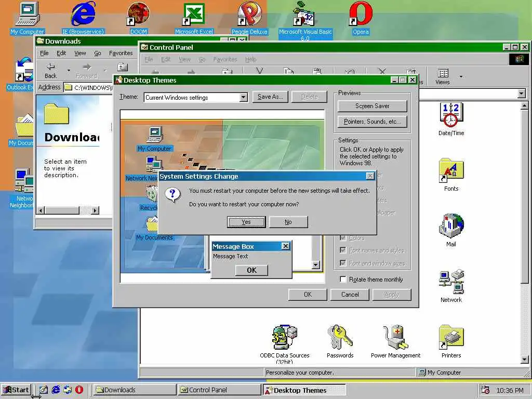Toggle the Colors checkbox in Settings
The width and height of the screenshot is (532, 399).
tap(343, 238)
